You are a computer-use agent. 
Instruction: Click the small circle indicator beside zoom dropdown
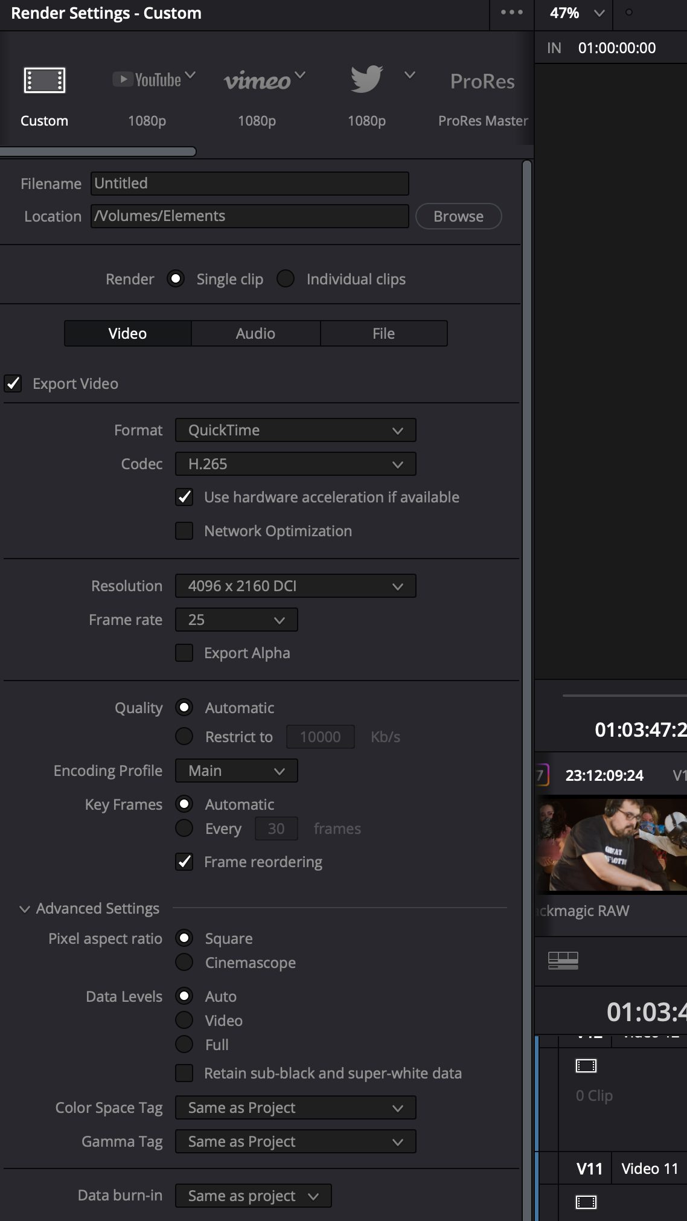tap(629, 12)
